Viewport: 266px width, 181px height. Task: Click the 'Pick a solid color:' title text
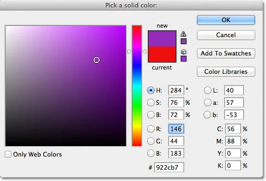click(x=131, y=5)
